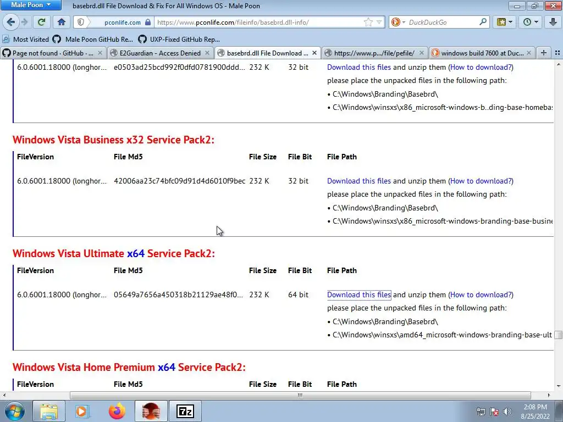The height and width of the screenshot is (422, 563).
Task: Open the list all tabs button
Action: tap(558, 53)
